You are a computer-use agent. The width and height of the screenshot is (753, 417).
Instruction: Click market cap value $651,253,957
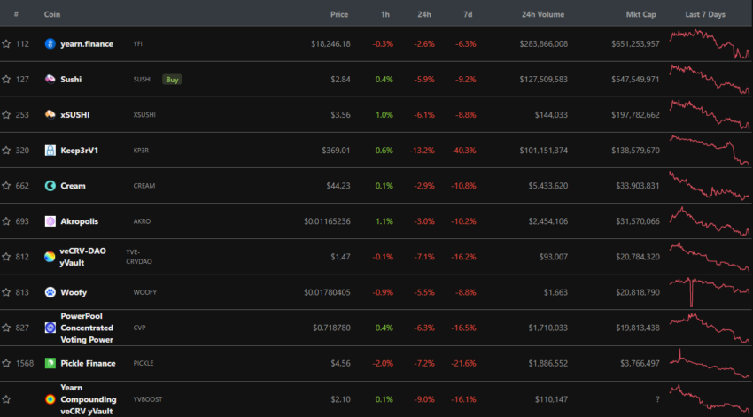point(635,43)
